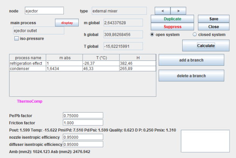The image size is (236, 158).
Task: Select the condenser row in table
Action: tap(26, 69)
